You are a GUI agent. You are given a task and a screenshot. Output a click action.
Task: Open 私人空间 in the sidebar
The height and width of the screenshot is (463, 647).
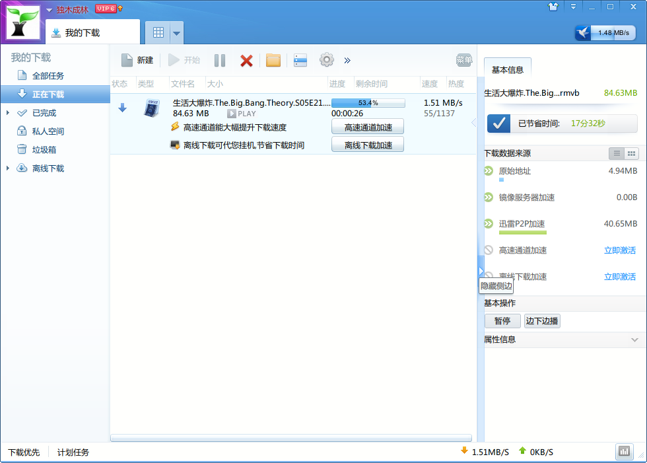pos(48,131)
